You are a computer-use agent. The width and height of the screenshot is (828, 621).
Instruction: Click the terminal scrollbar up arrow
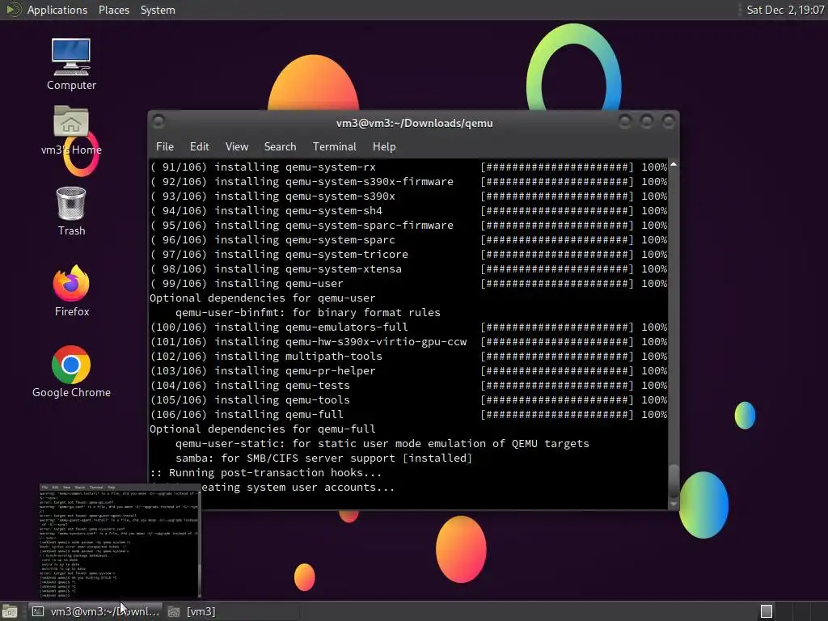674,165
